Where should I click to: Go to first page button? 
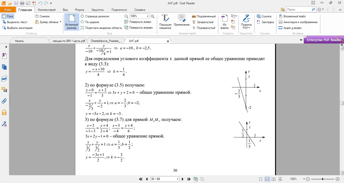pyautogui.click(x=141, y=179)
